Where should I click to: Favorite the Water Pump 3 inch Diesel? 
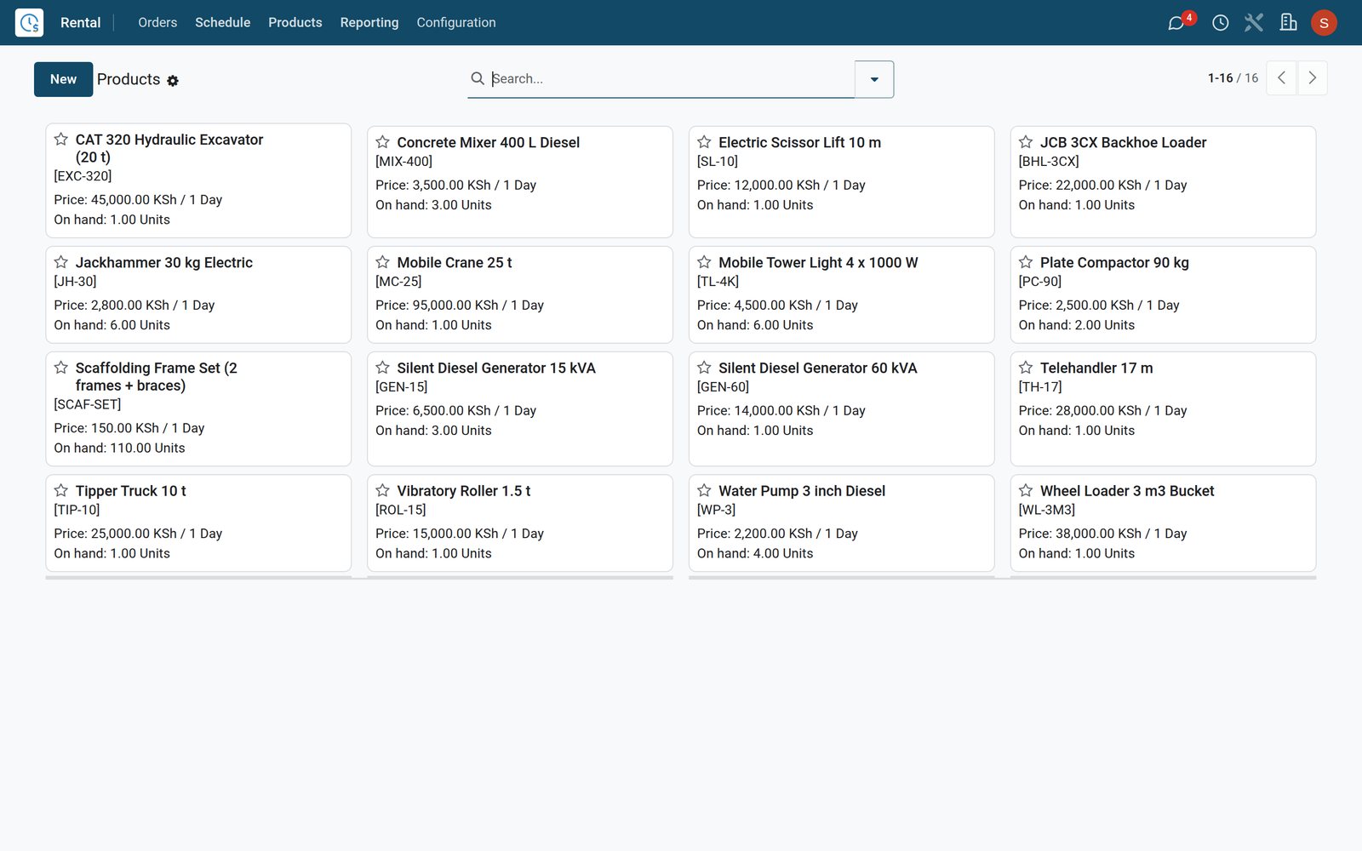[704, 490]
